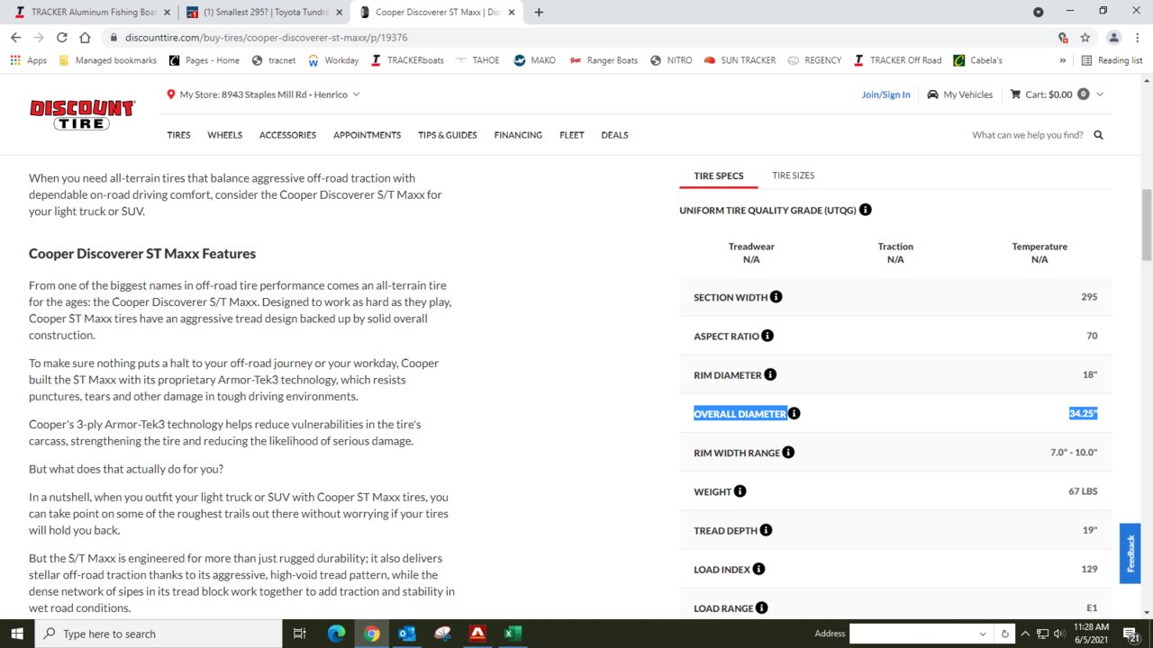This screenshot has height=648, width=1153.
Task: Open new browser tab
Action: pos(539,13)
